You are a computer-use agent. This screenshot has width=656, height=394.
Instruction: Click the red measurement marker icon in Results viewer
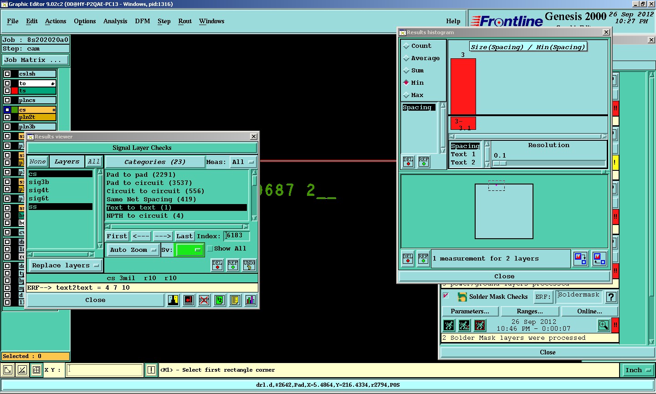coord(189,300)
